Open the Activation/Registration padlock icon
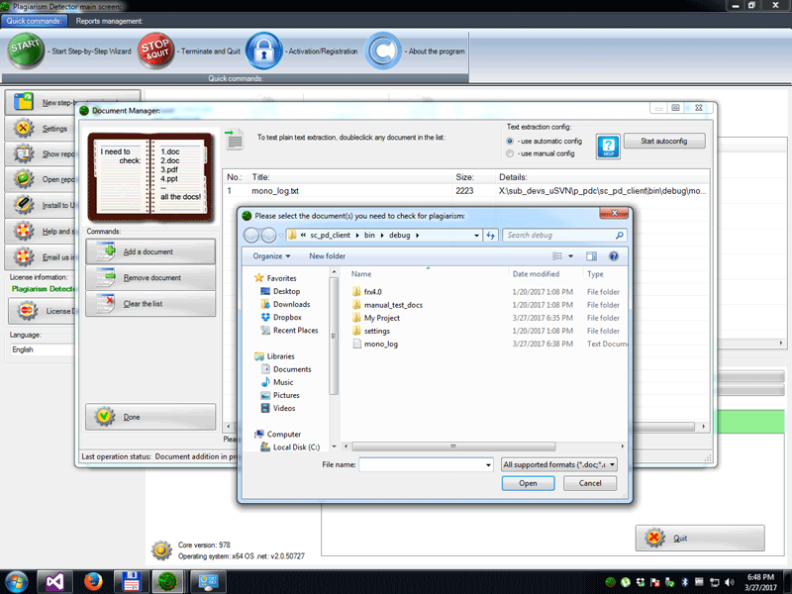 (x=263, y=50)
